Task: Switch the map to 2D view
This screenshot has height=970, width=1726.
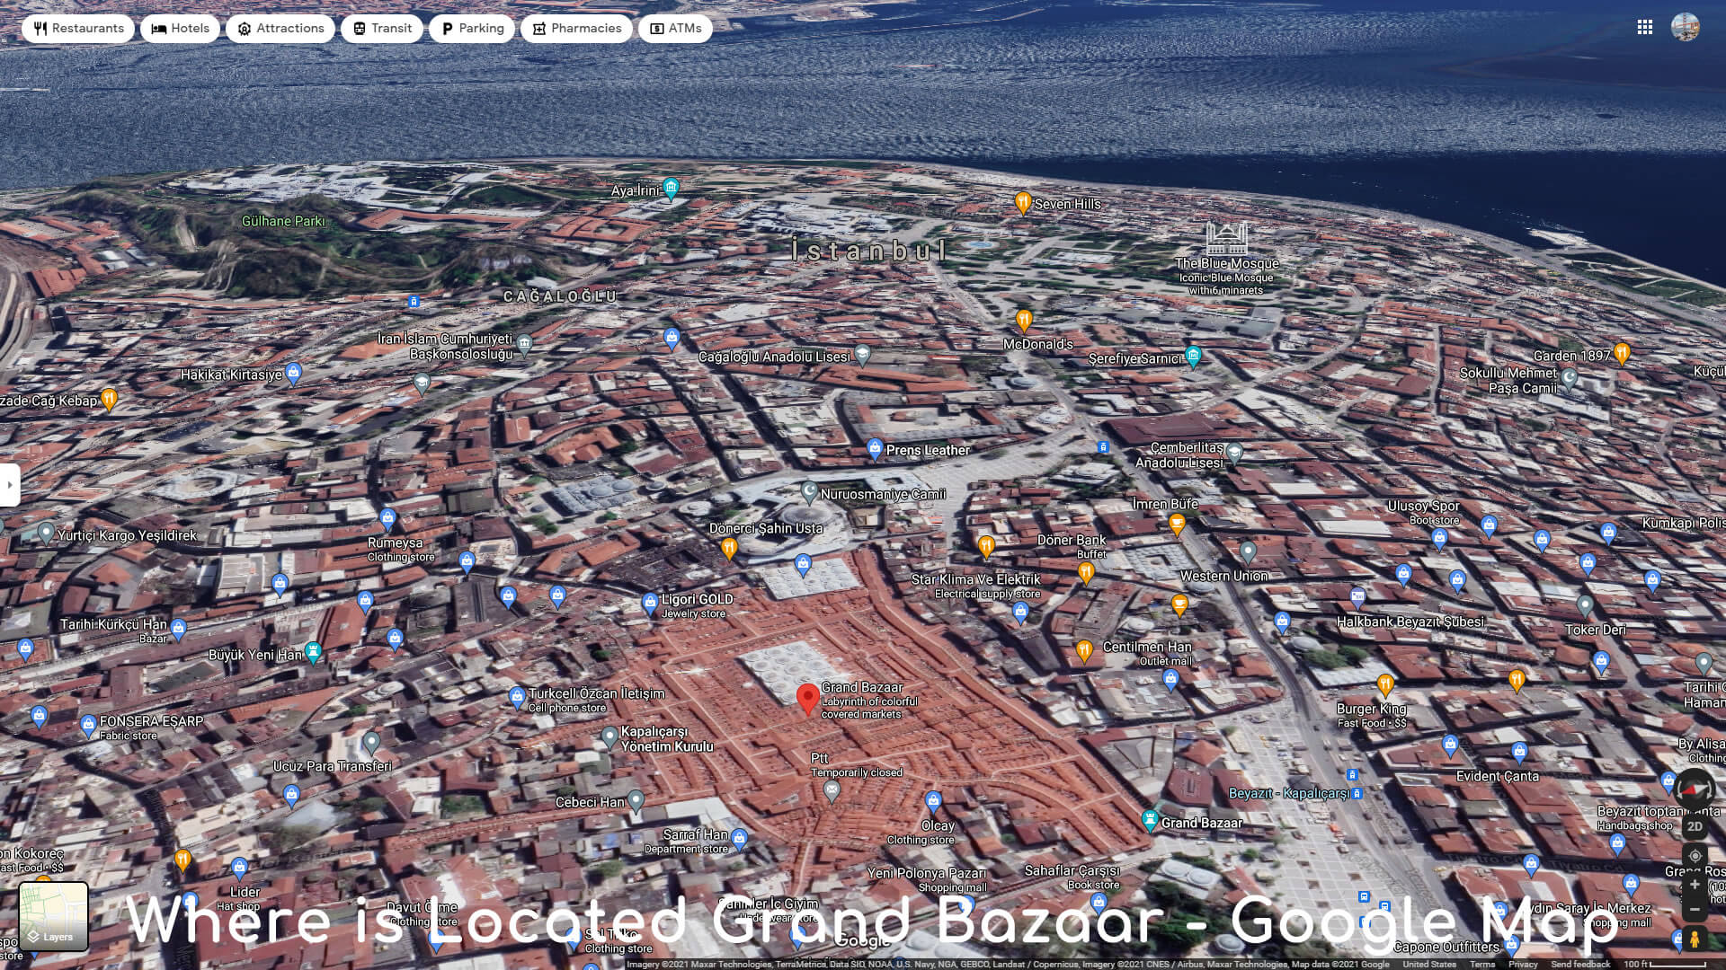Action: pos(1695,826)
